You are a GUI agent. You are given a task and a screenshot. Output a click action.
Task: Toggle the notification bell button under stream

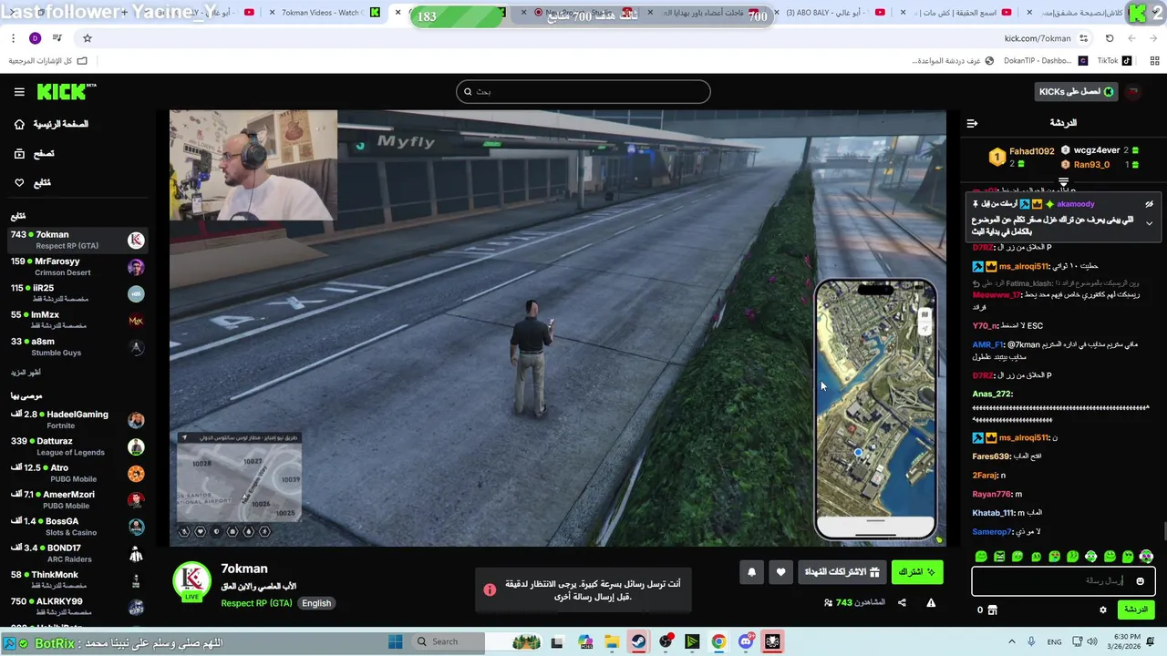(751, 572)
